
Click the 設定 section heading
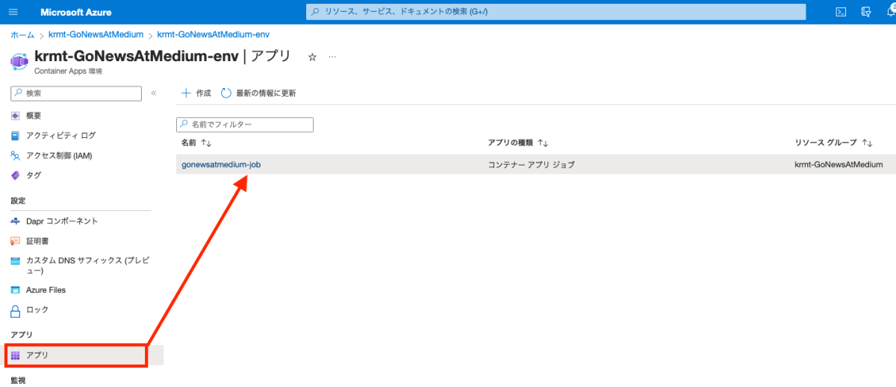click(x=19, y=201)
